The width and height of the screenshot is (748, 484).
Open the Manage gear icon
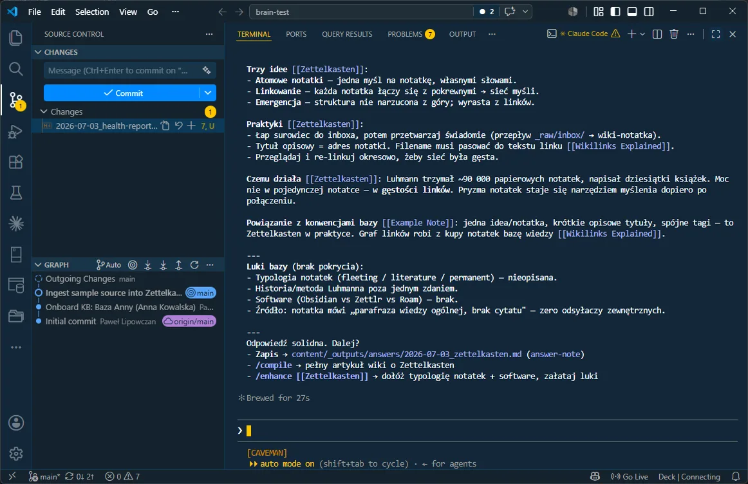coord(15,454)
